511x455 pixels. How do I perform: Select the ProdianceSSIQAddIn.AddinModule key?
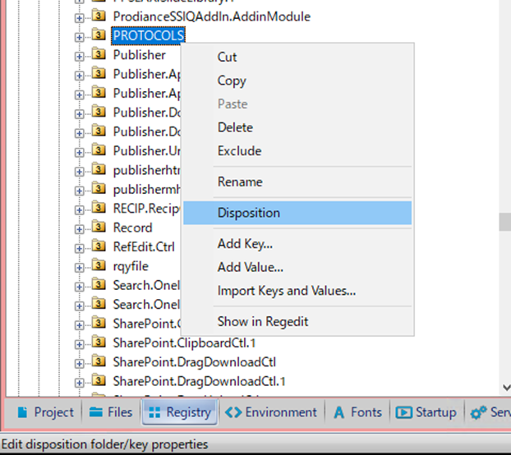coord(211,16)
